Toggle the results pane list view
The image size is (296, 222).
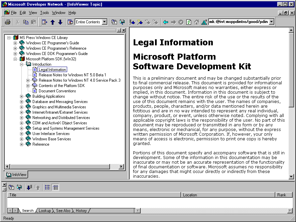(47, 187)
